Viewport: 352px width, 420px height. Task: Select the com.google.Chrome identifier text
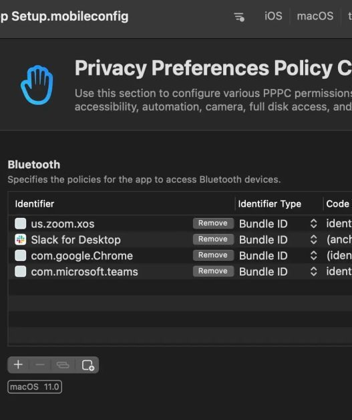coord(82,255)
